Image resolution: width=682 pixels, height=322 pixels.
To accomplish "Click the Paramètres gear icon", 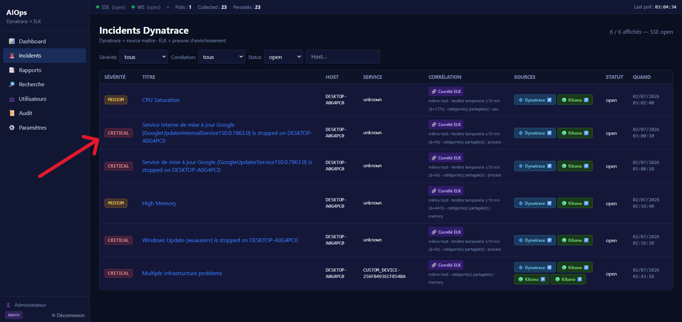I will point(12,128).
